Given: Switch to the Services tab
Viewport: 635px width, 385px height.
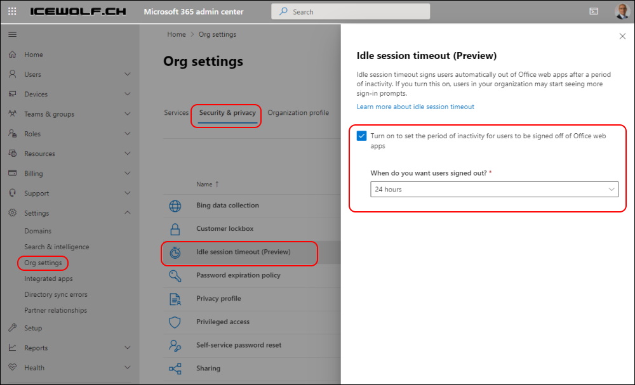Looking at the screenshot, I should 176,113.
